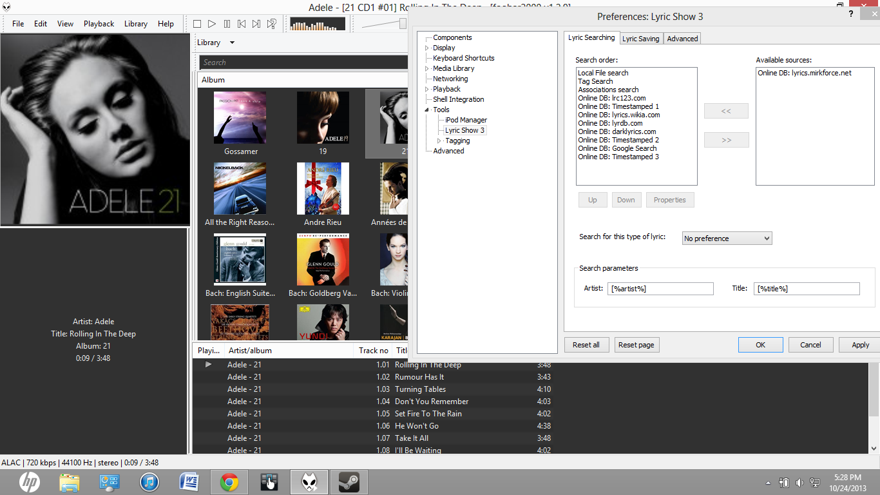Start playback using the play icon

tap(212, 23)
